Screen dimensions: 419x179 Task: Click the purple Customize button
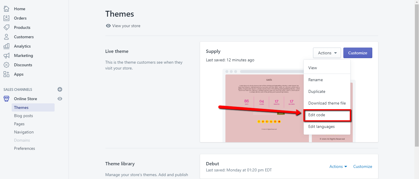click(x=358, y=53)
